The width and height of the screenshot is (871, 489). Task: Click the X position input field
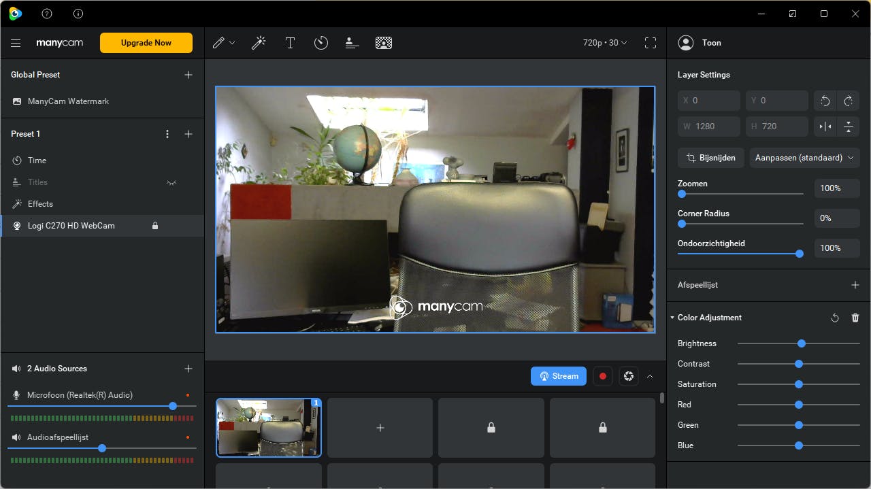tap(709, 101)
